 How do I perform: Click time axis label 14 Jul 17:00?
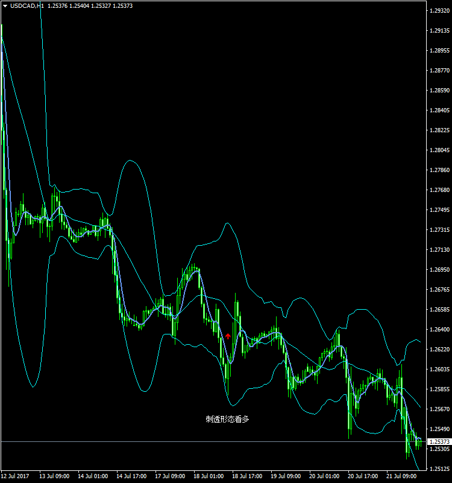(x=131, y=476)
